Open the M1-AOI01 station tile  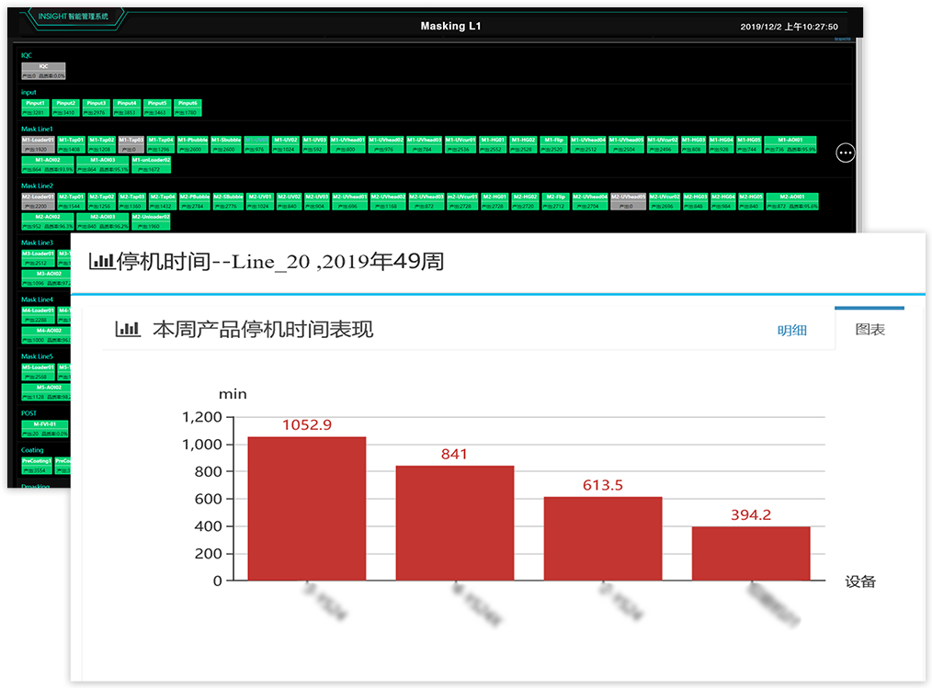coord(790,144)
